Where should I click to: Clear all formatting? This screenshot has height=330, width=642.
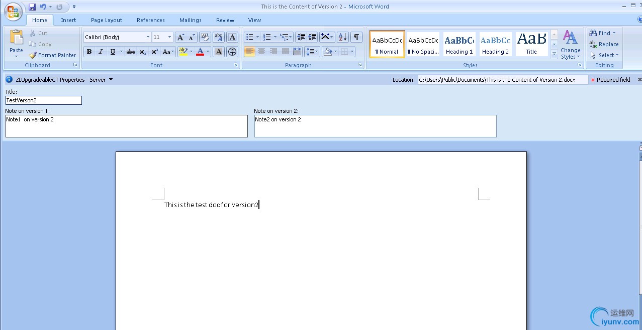(x=205, y=37)
